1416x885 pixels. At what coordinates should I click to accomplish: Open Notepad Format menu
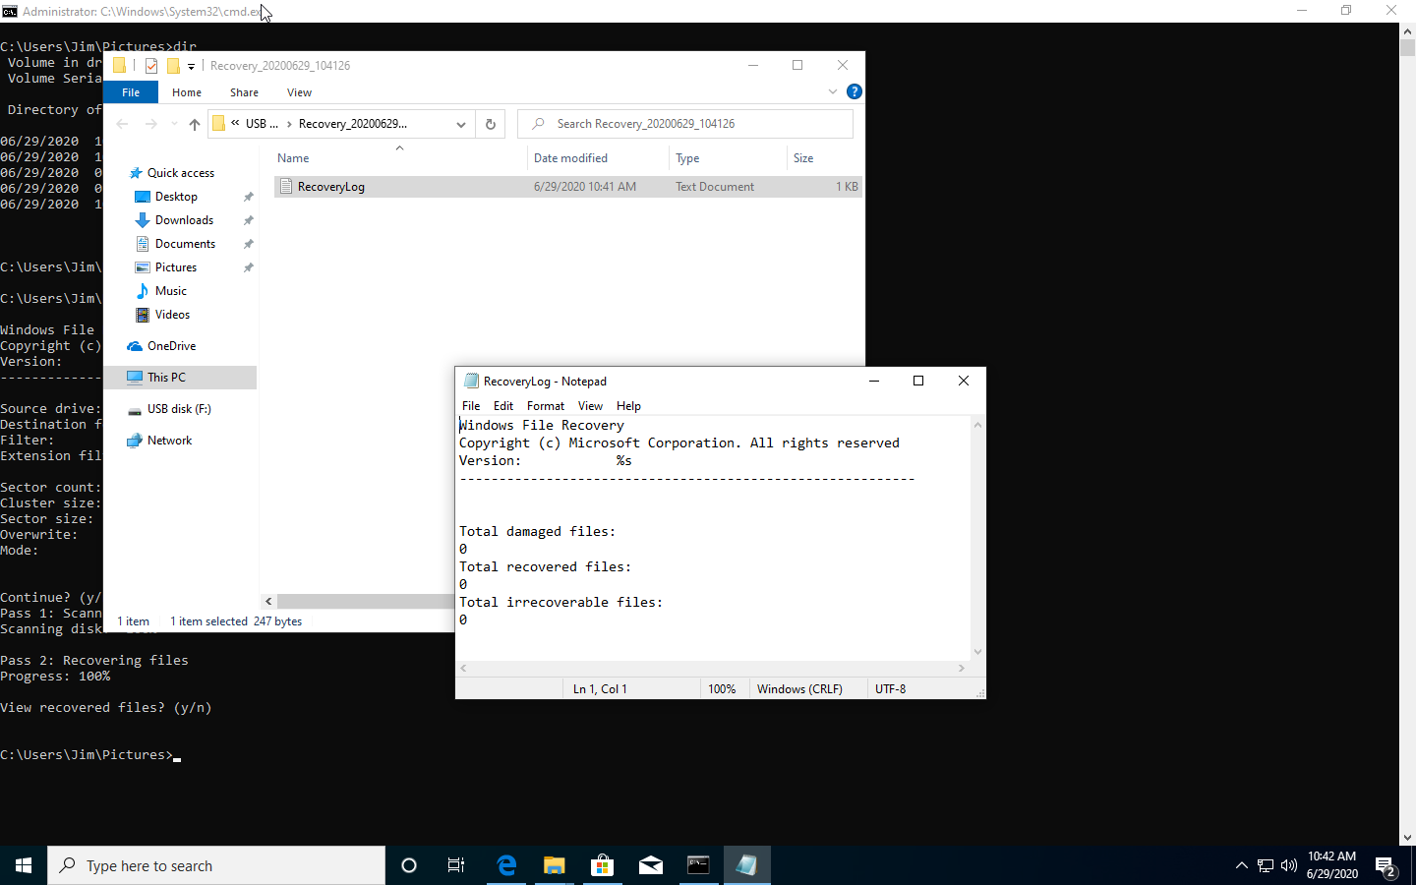tap(546, 406)
